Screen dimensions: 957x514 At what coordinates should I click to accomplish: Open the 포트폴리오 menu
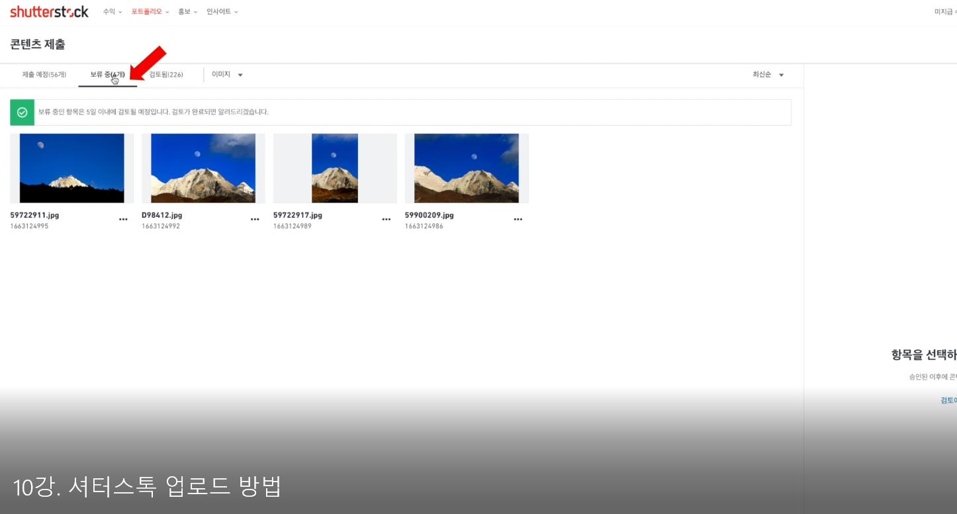click(x=150, y=11)
